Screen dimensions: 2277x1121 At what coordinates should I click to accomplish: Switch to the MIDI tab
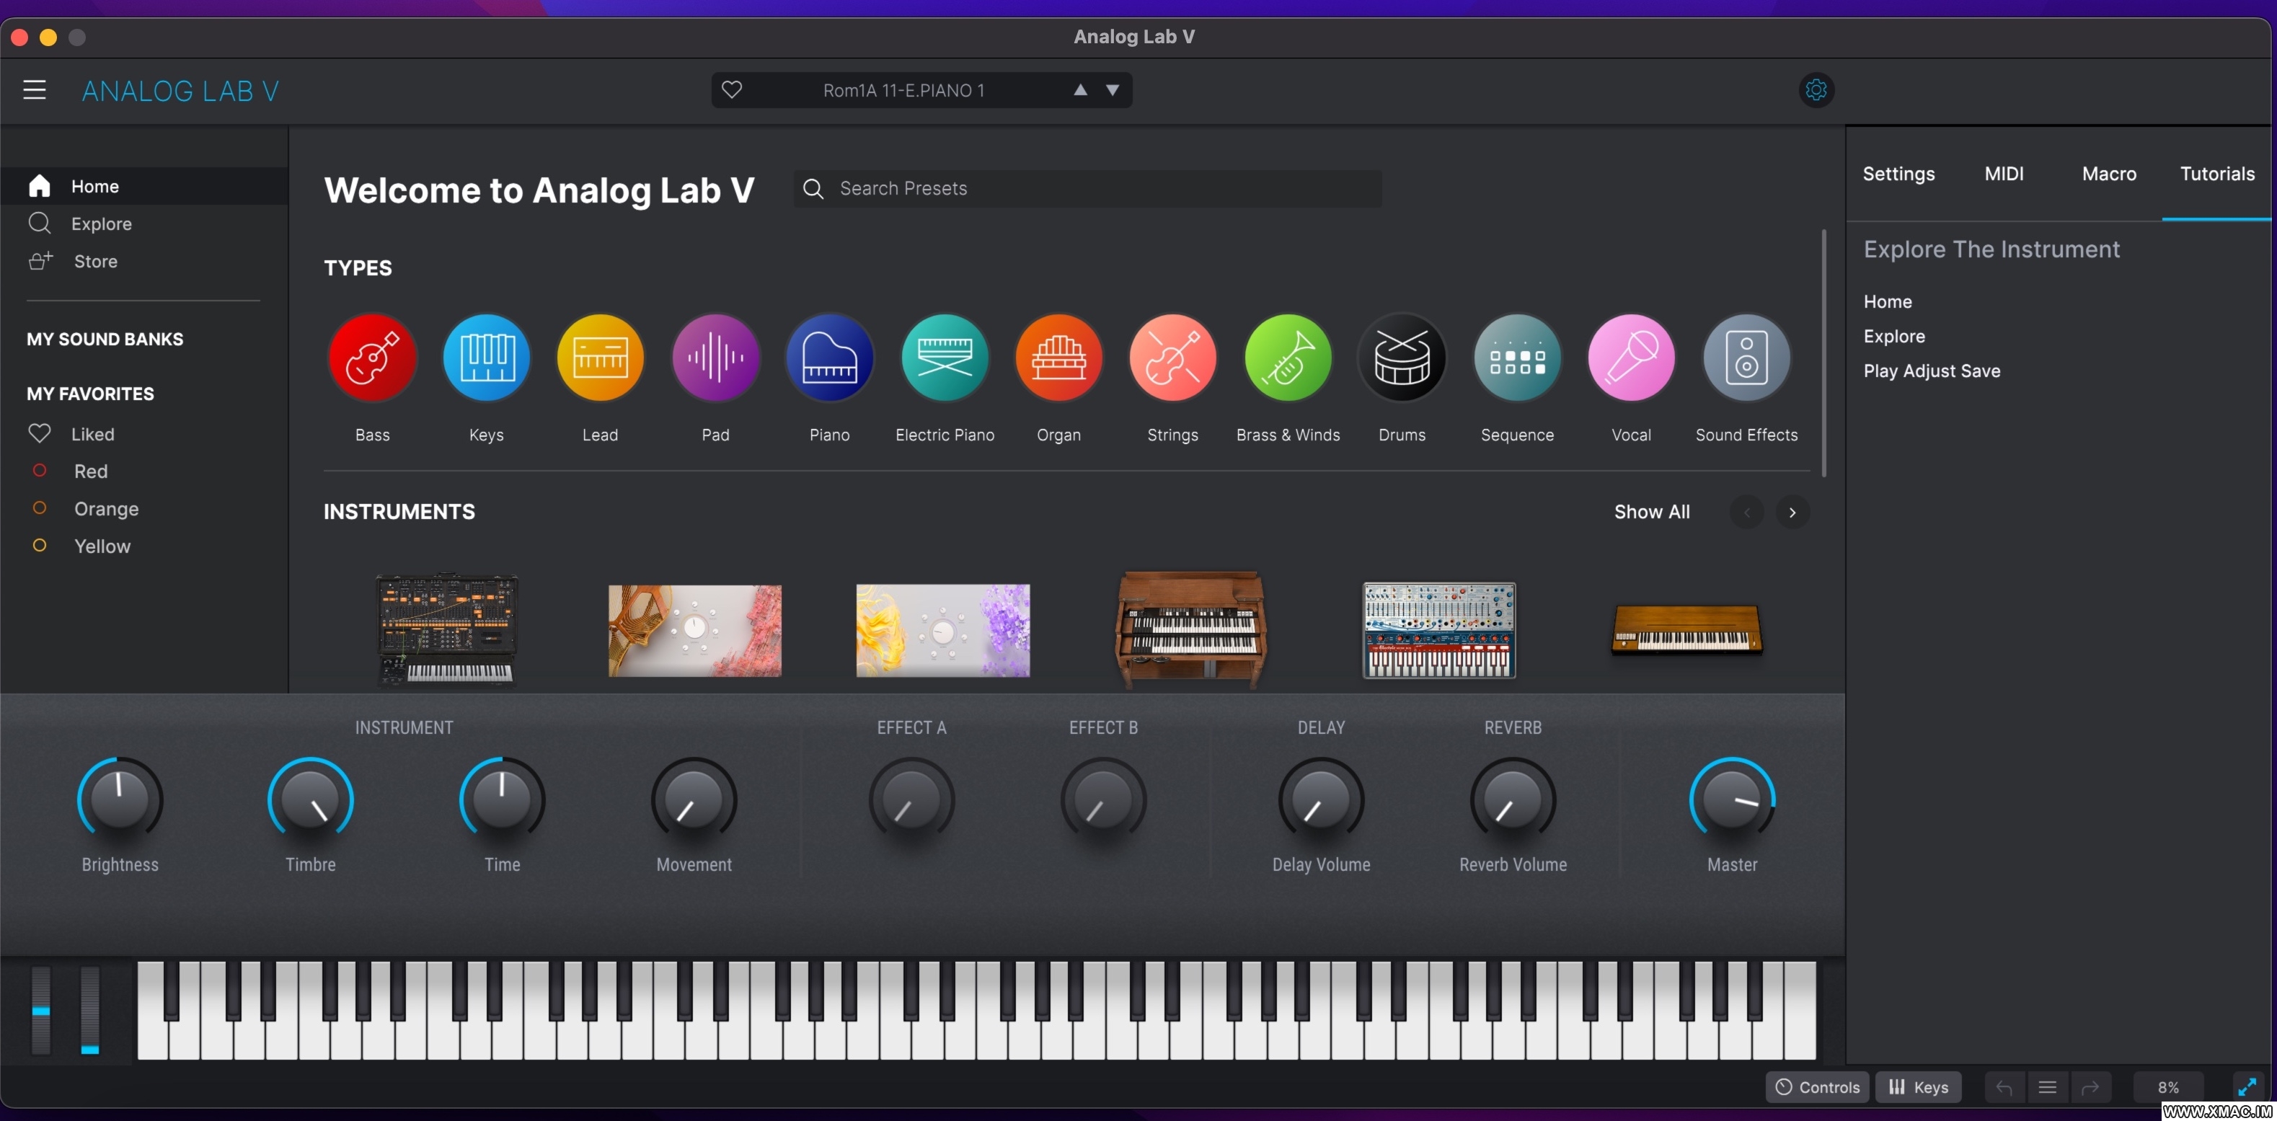pyautogui.click(x=2004, y=173)
